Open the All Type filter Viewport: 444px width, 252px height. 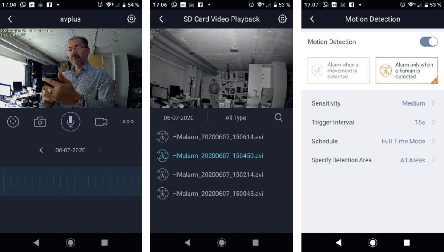(x=235, y=118)
